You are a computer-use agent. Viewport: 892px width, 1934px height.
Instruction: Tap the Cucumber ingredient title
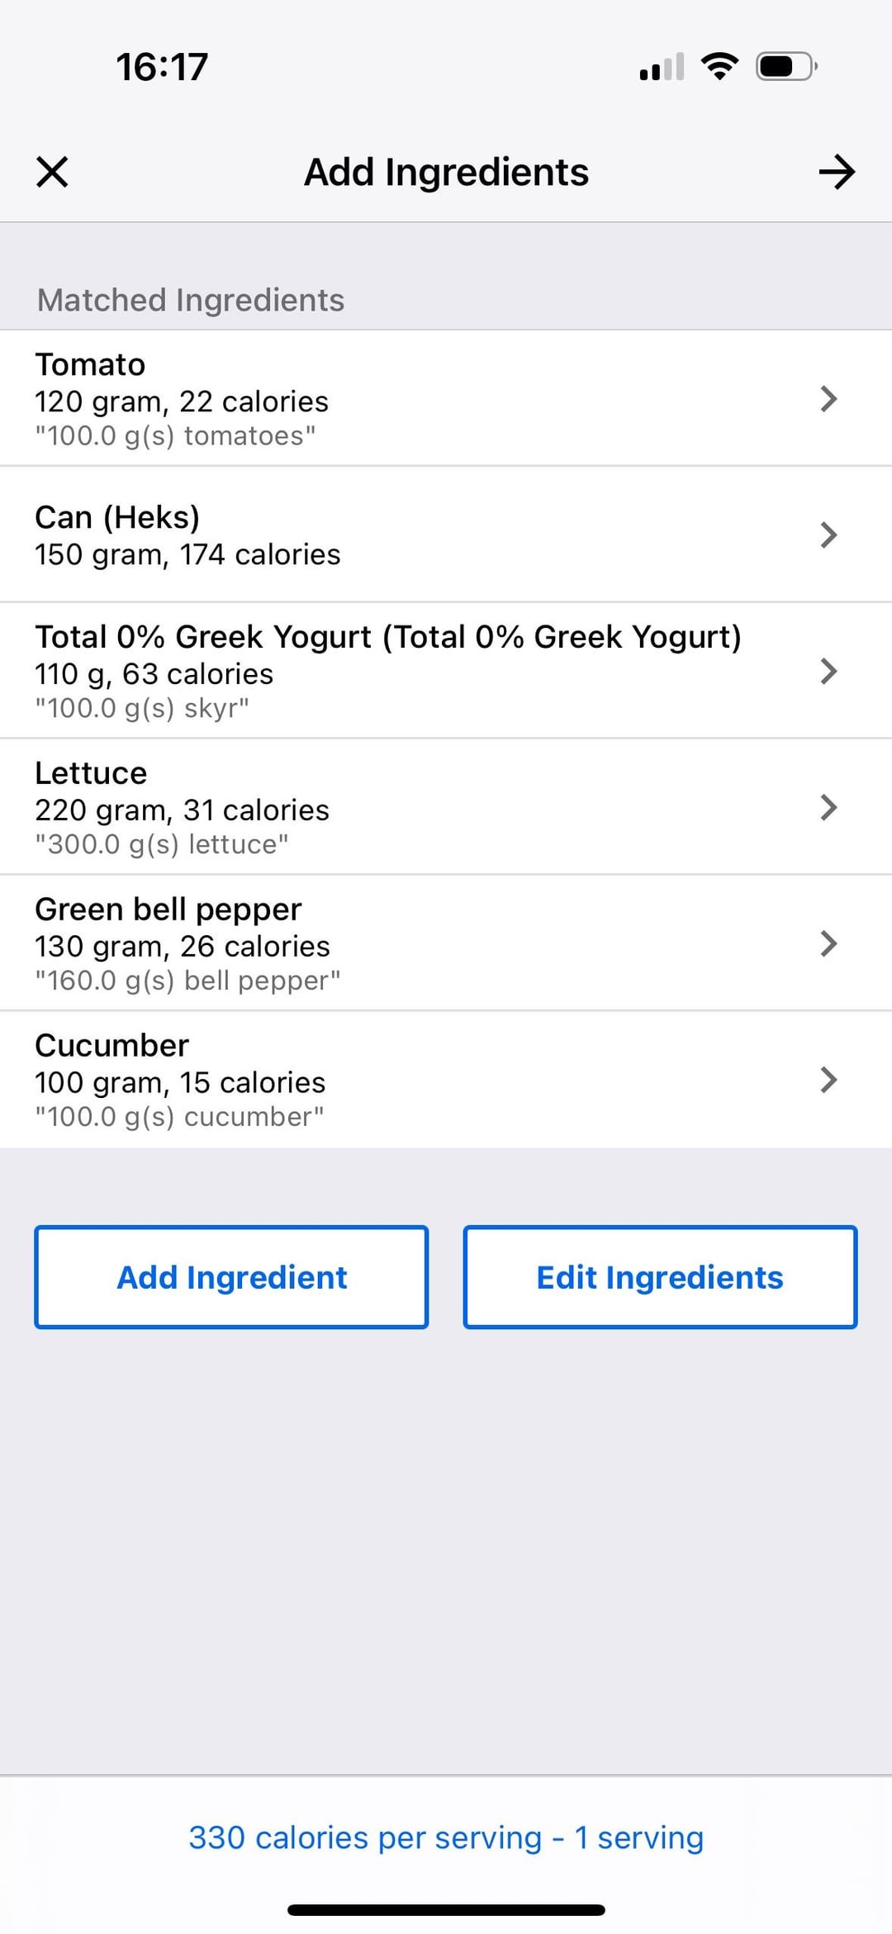[x=112, y=1046]
